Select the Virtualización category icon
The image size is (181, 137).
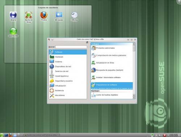click(52, 86)
